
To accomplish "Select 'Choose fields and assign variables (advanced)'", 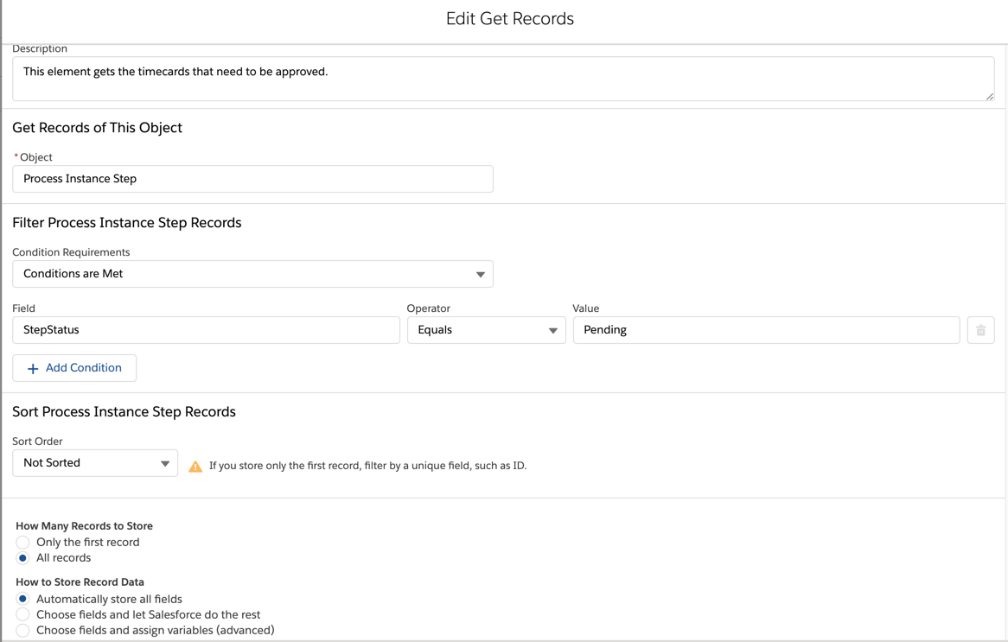I will click(23, 631).
